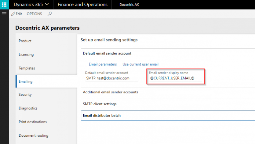Click Use current user email link
This screenshot has width=255, height=144.
(x=140, y=64)
